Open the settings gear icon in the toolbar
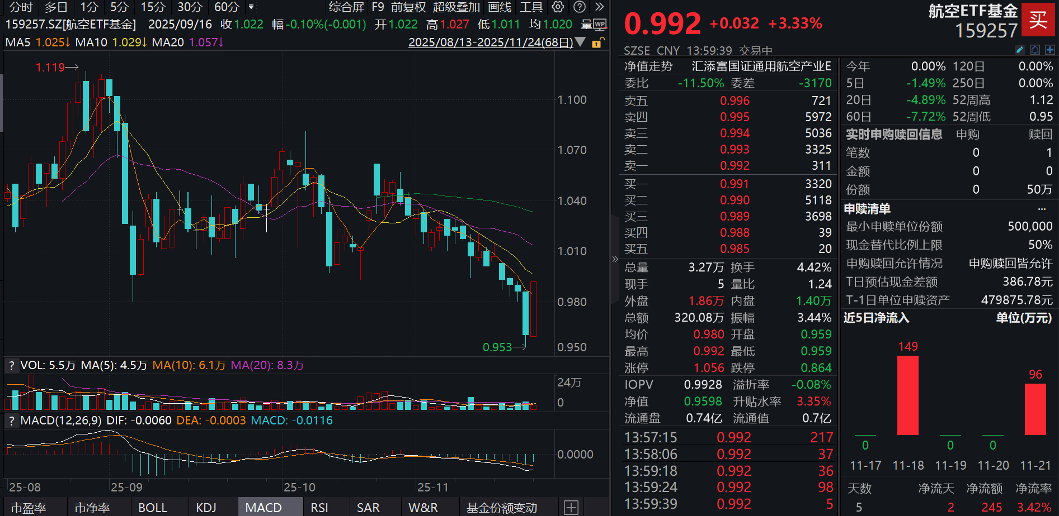Viewport: 1059px width, 516px height. tap(557, 7)
